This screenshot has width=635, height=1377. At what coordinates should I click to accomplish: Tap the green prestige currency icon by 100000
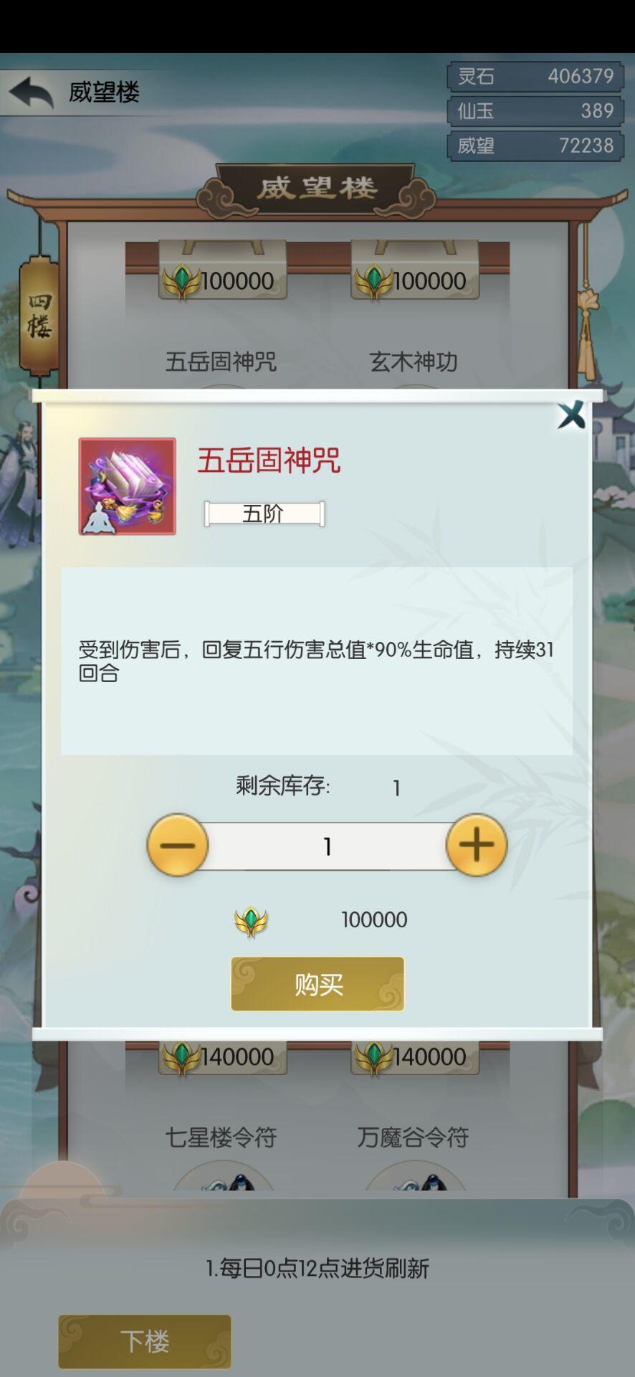pos(251,920)
